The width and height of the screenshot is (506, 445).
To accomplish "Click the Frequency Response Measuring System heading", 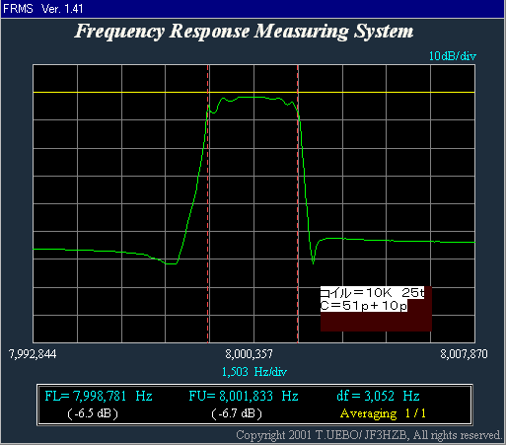I will [x=244, y=32].
